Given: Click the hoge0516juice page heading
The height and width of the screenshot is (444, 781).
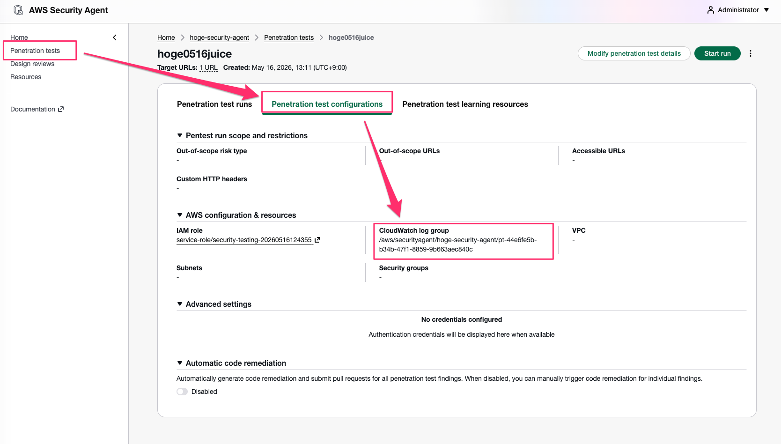Looking at the screenshot, I should (195, 54).
